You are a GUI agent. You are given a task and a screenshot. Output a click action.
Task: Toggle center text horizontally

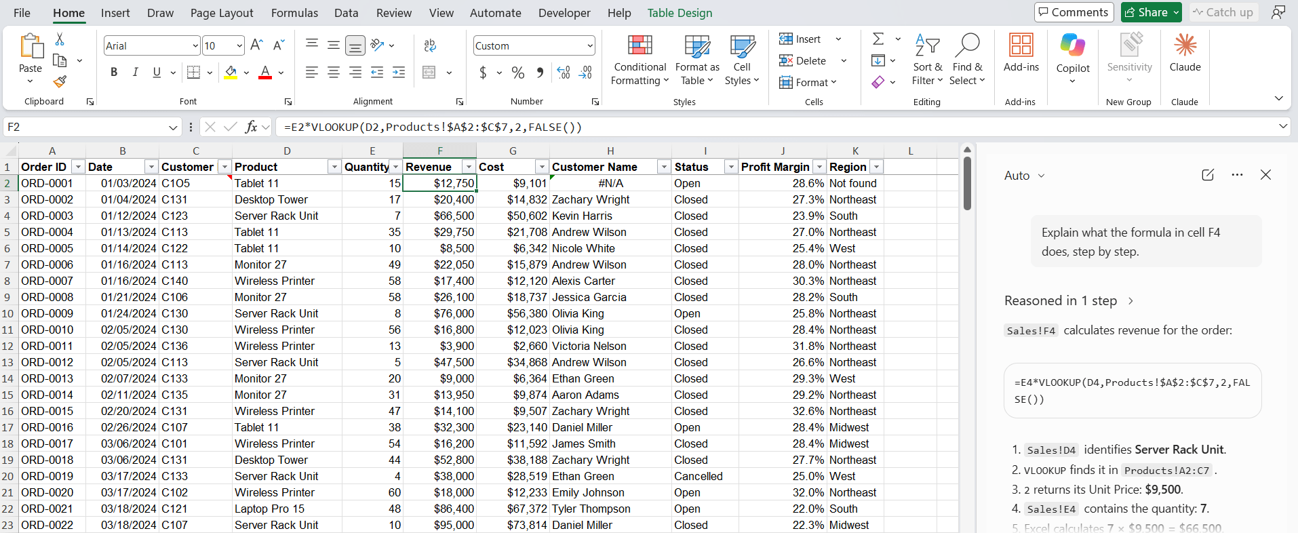(334, 73)
